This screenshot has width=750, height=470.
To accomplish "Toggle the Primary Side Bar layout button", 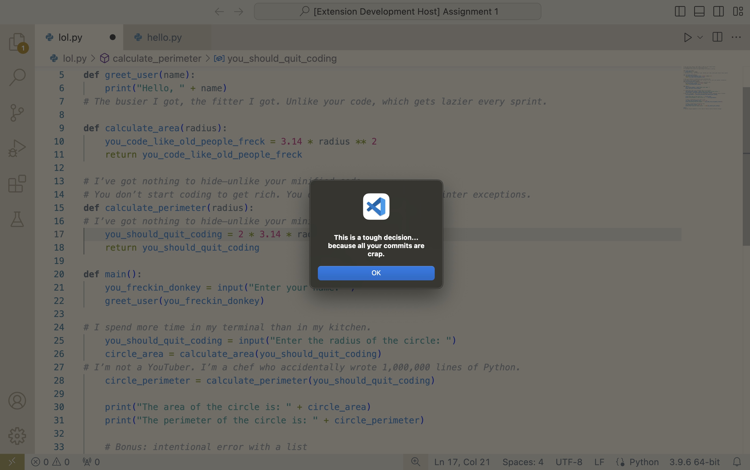I will click(680, 12).
